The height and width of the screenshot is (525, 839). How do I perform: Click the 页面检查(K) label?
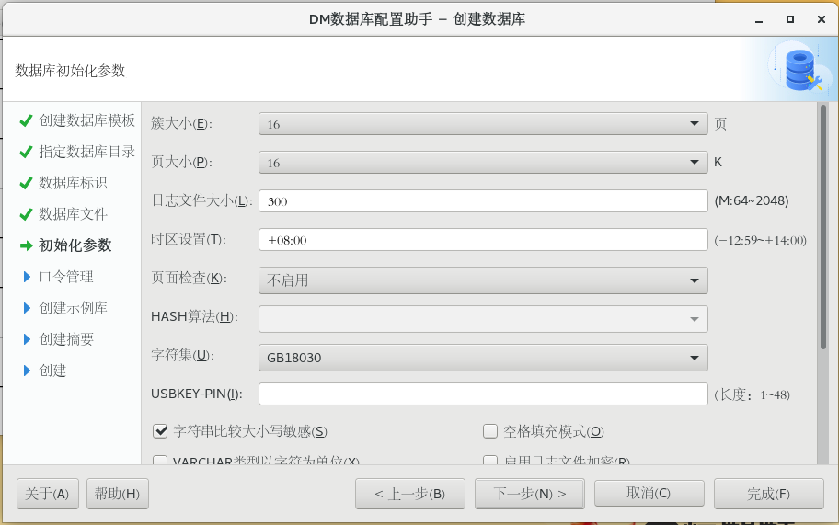[189, 278]
